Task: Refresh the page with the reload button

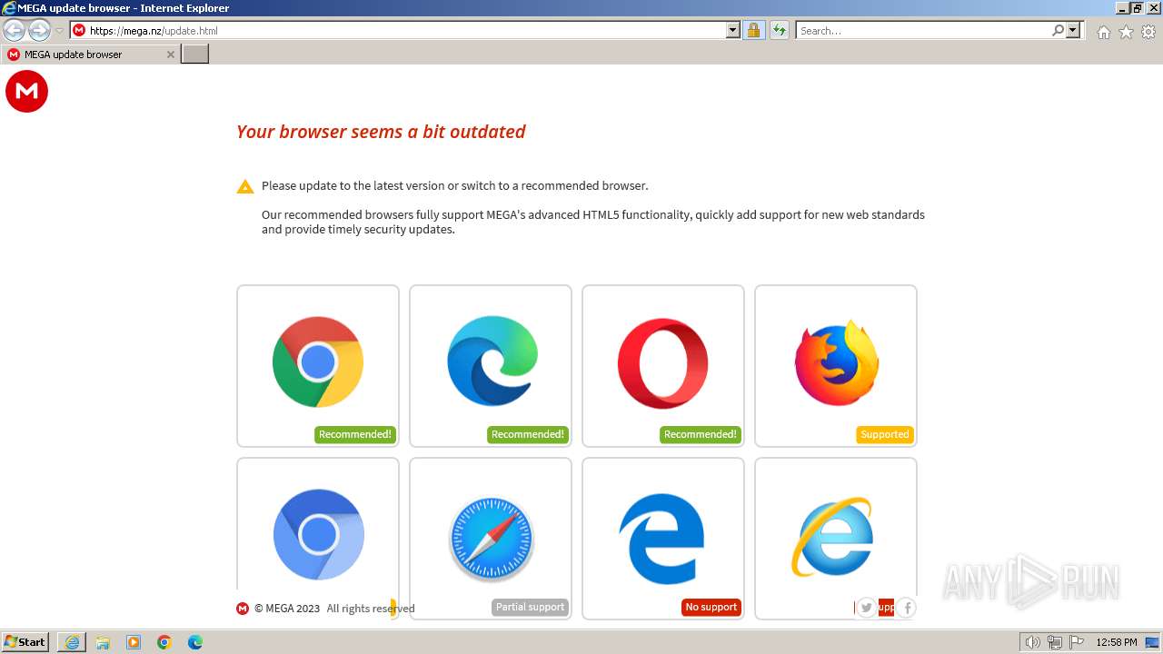Action: pyautogui.click(x=780, y=30)
